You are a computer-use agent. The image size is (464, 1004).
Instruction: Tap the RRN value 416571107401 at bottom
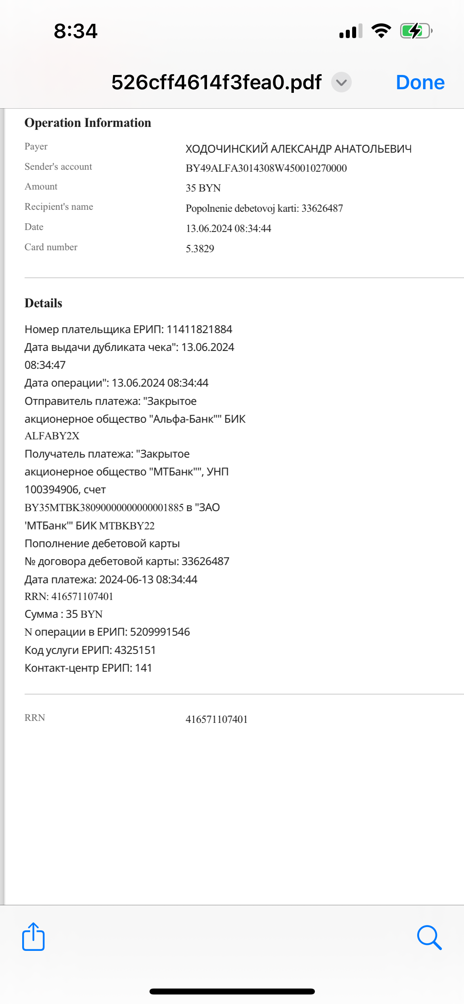(217, 719)
